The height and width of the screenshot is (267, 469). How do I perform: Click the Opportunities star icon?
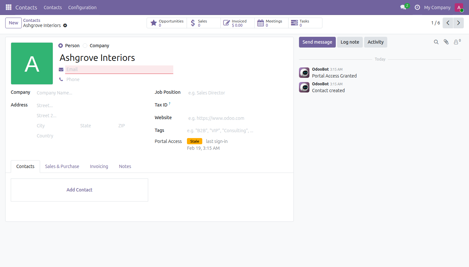[154, 23]
